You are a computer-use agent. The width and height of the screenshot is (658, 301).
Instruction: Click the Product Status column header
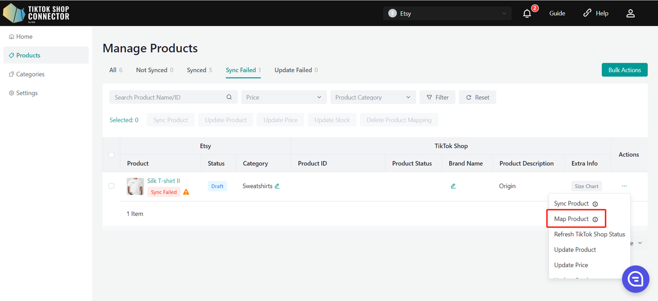pyautogui.click(x=412, y=163)
